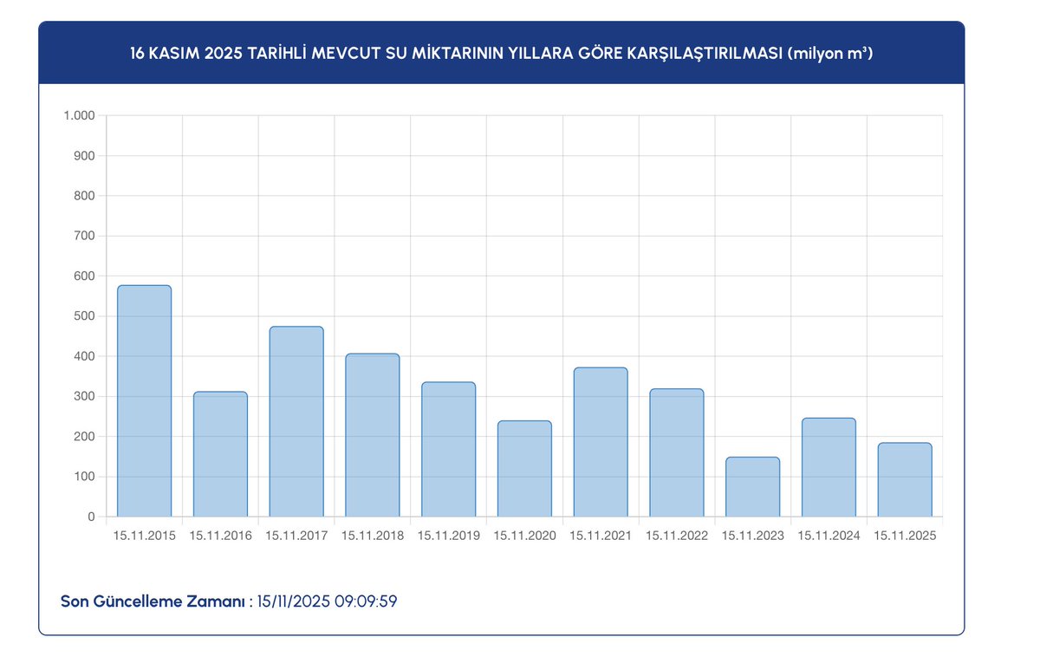This screenshot has width=1040, height=663.
Task: Click the 15.11.2025 axis label
Action: (905, 536)
